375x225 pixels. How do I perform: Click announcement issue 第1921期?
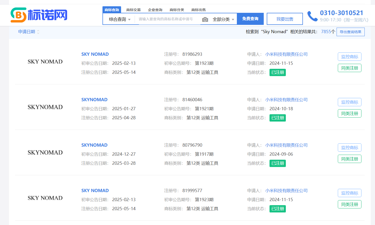[204, 109]
